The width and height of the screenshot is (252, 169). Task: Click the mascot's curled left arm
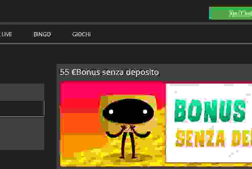(x=114, y=133)
